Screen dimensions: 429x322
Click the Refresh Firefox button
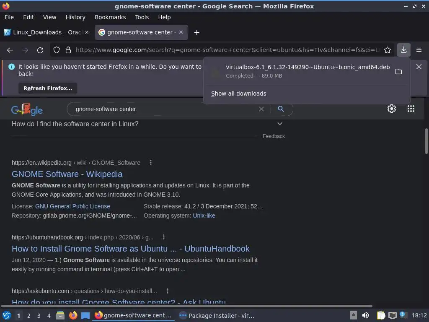click(48, 88)
